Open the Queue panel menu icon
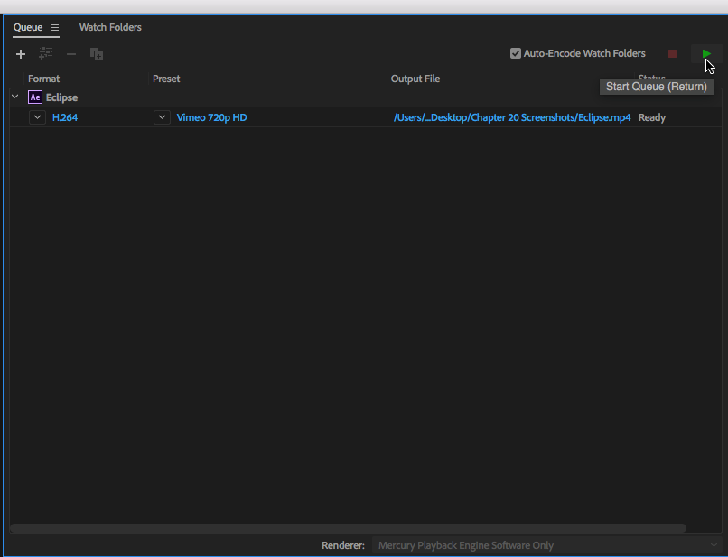 point(55,28)
